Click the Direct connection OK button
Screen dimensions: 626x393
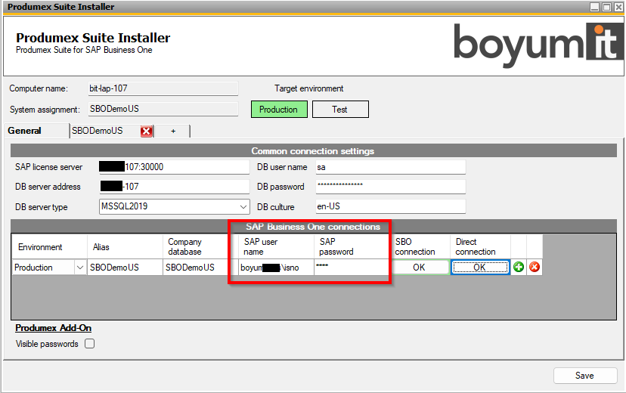[x=480, y=268]
